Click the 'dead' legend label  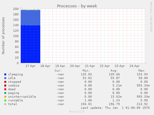click(12, 89)
